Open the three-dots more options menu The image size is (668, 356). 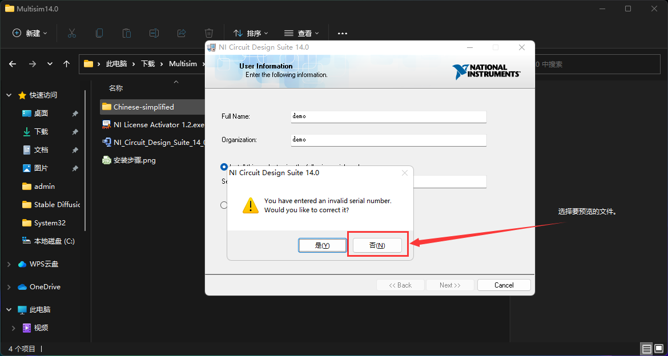pos(343,33)
